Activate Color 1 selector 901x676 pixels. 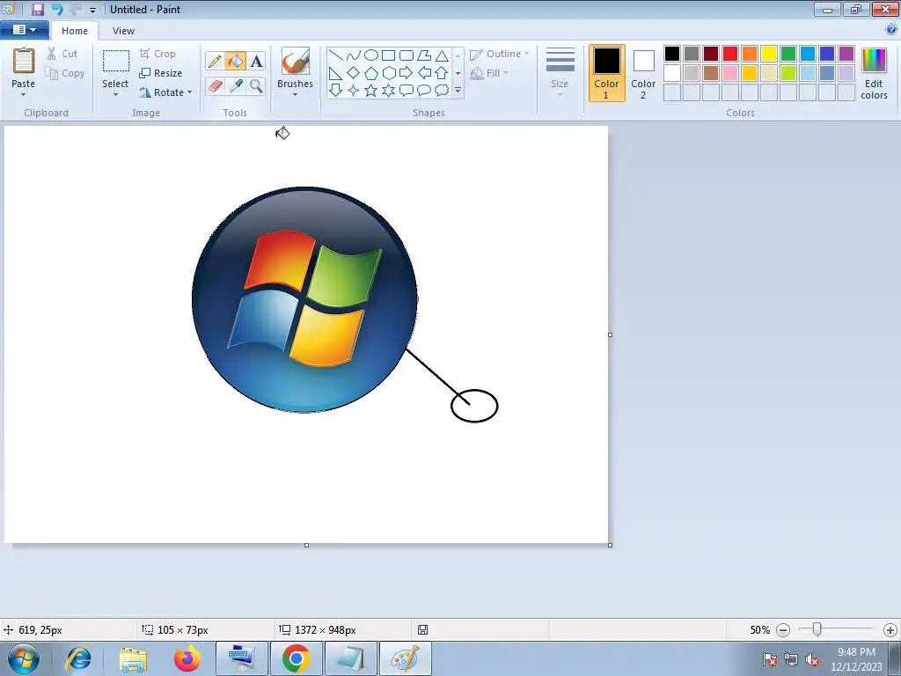point(607,73)
